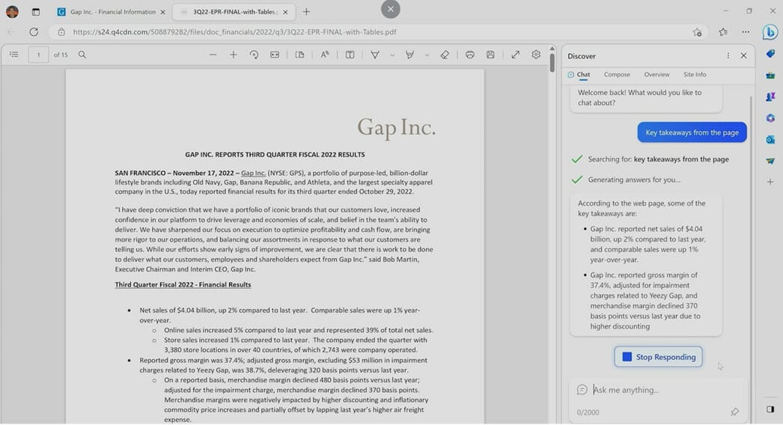Toggle sidebar visibility at bottom corner

pyautogui.click(x=770, y=409)
